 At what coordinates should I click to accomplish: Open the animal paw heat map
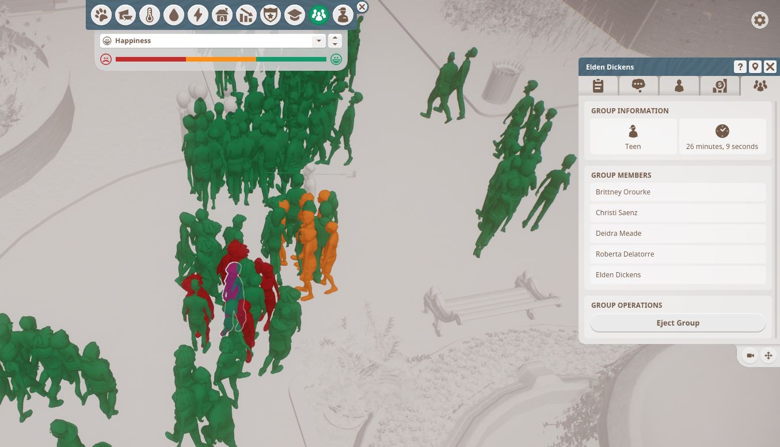tap(101, 15)
